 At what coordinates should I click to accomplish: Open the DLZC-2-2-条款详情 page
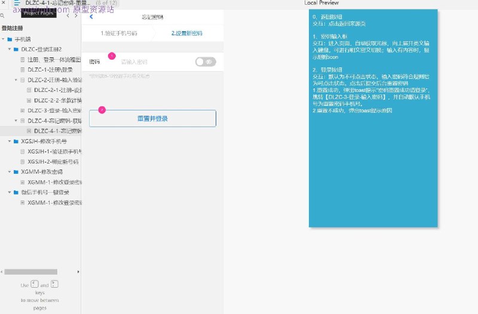click(x=57, y=100)
